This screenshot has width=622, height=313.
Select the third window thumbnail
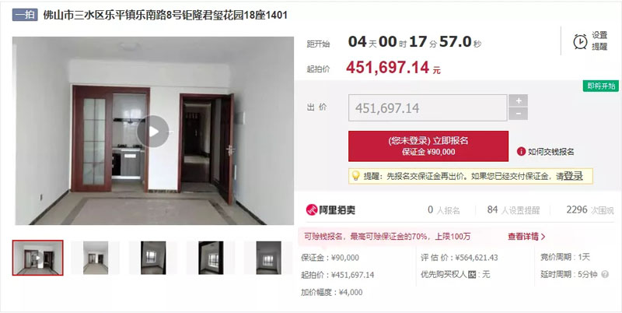[153, 258]
